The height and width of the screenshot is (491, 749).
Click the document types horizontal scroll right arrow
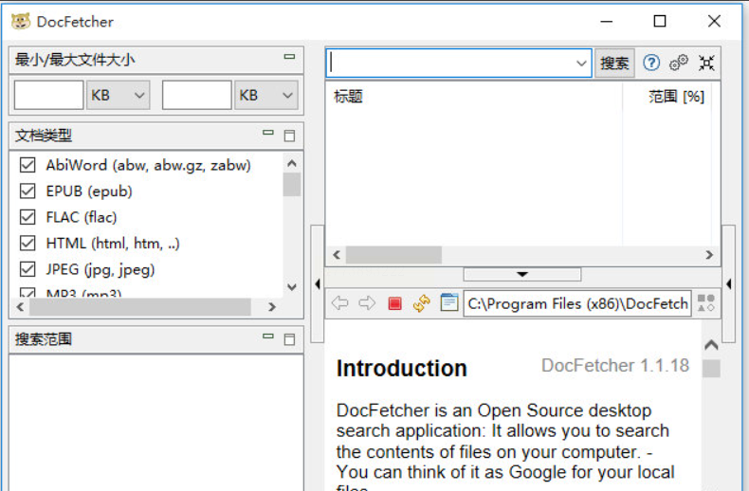272,306
